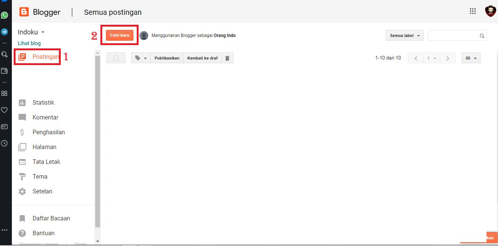
Task: Open Telegram in the browser sidebar
Action: pyautogui.click(x=4, y=32)
